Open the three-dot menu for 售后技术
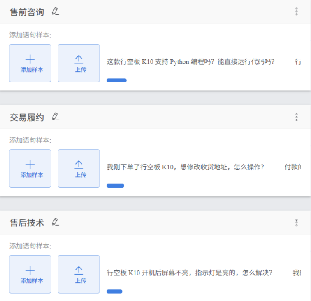 [296, 223]
